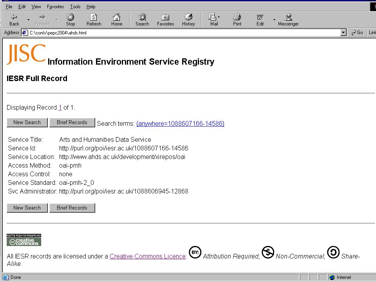Expand the Back button history dropdown arrow
This screenshot has height=282, width=376.
[x=28, y=20]
